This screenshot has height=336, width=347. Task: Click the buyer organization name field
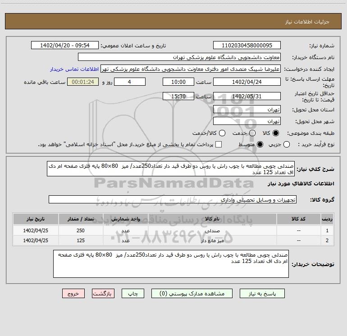coord(179,57)
